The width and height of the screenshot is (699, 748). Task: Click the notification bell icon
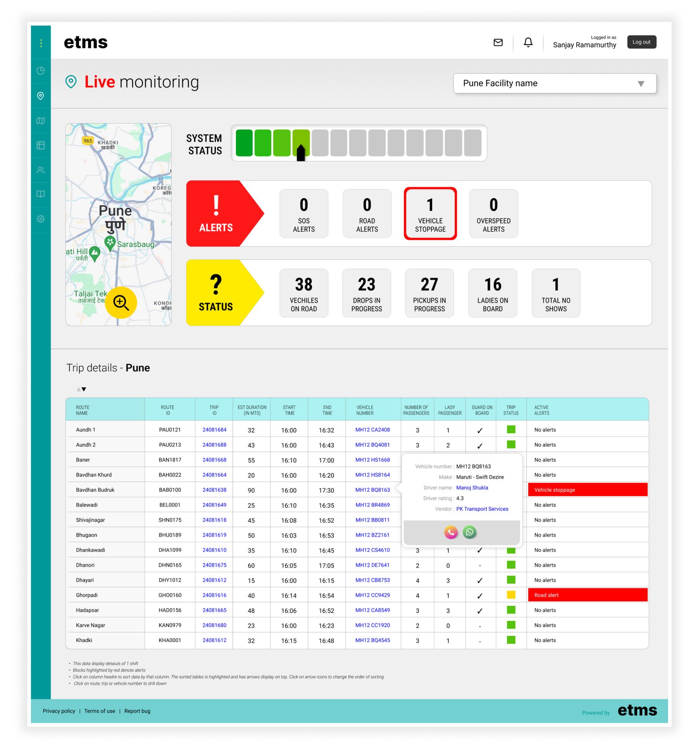(x=528, y=42)
